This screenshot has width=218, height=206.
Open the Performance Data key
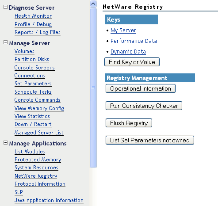click(x=134, y=41)
